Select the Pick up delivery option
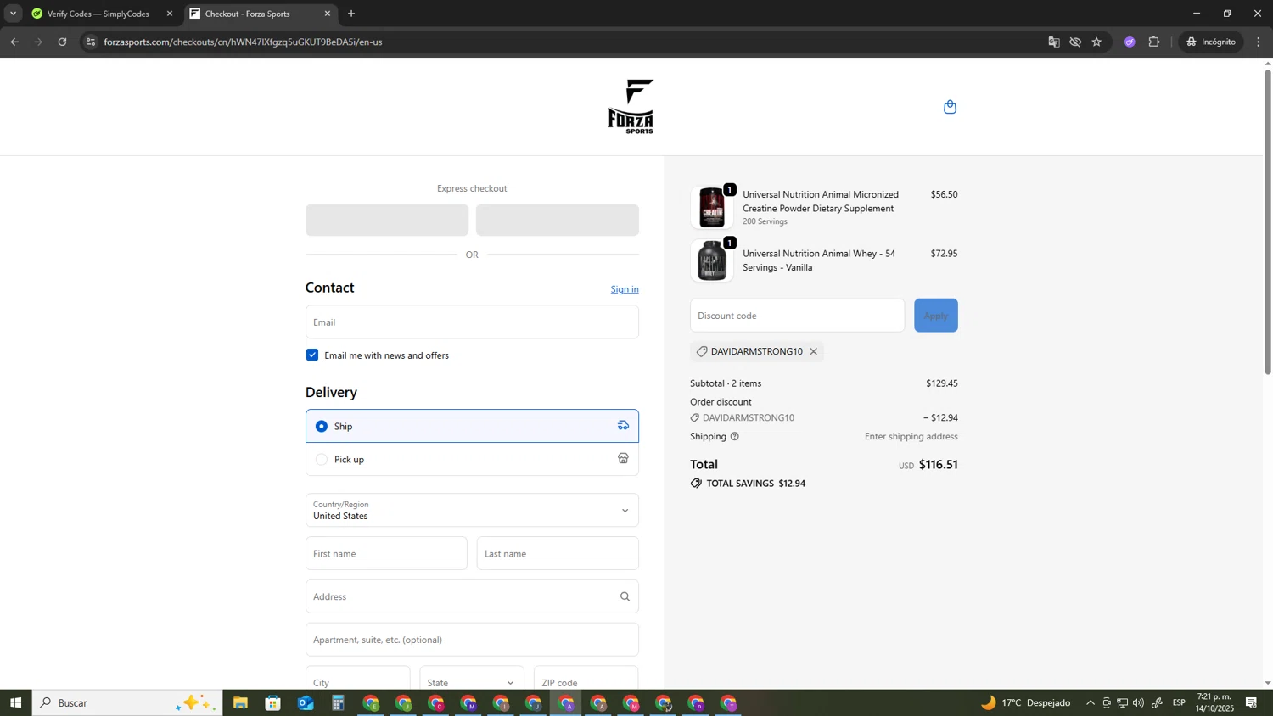 point(472,459)
